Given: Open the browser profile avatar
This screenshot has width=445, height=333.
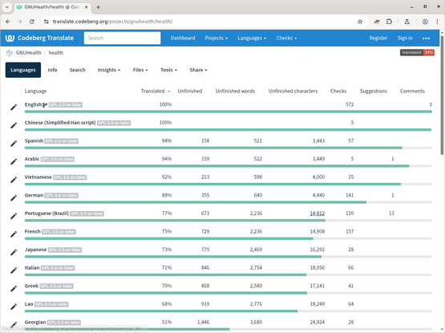Looking at the screenshot, I should pyautogui.click(x=425, y=22).
